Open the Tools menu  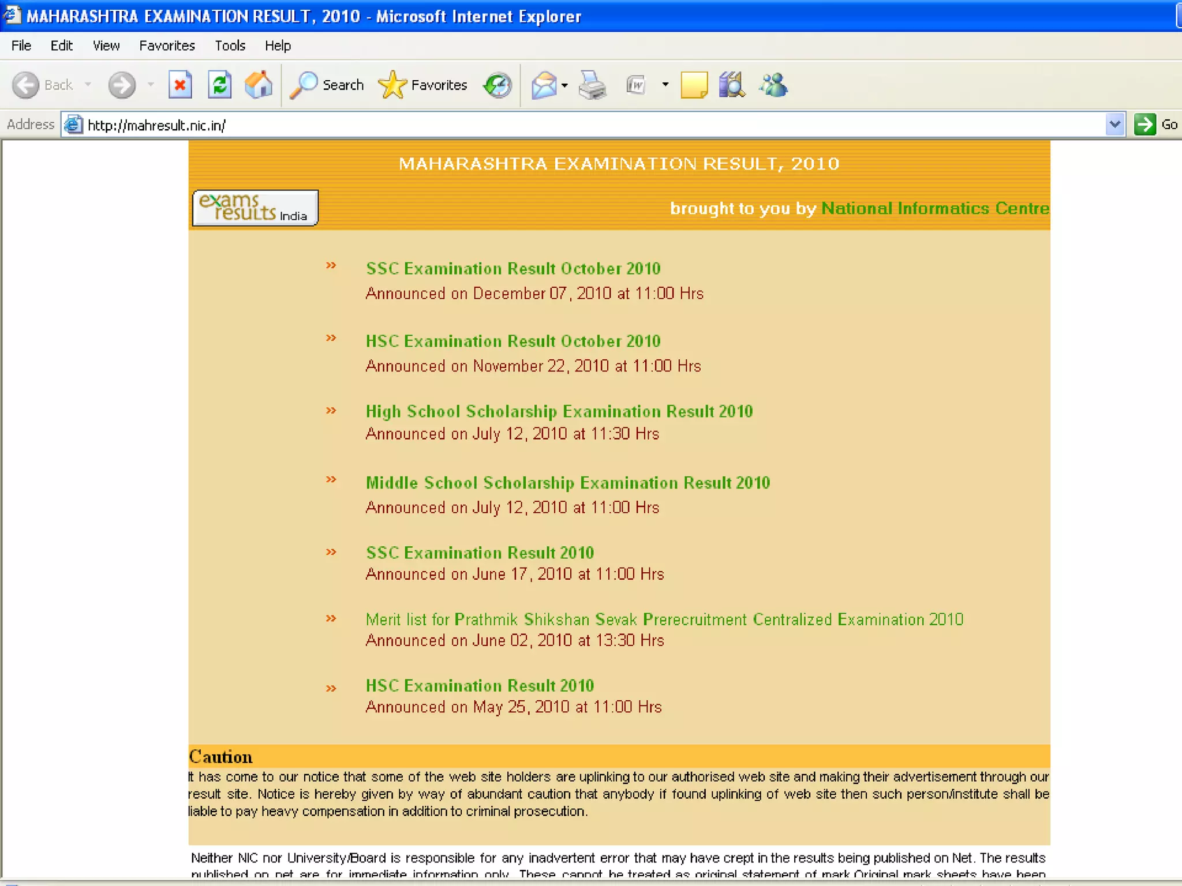[x=230, y=46]
